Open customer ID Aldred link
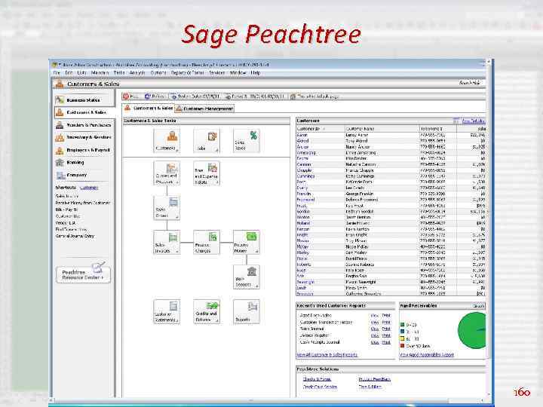Image resolution: width=543 pixels, height=407 pixels. click(302, 141)
